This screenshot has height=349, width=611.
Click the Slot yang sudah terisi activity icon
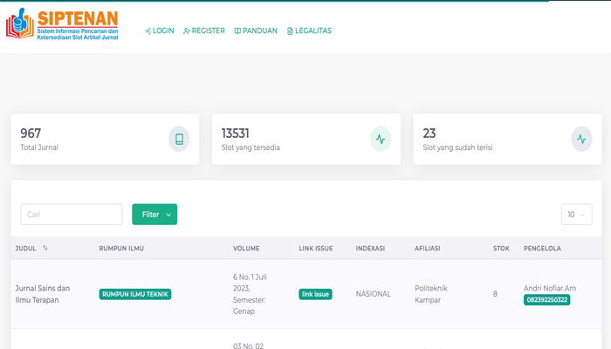pyautogui.click(x=581, y=139)
